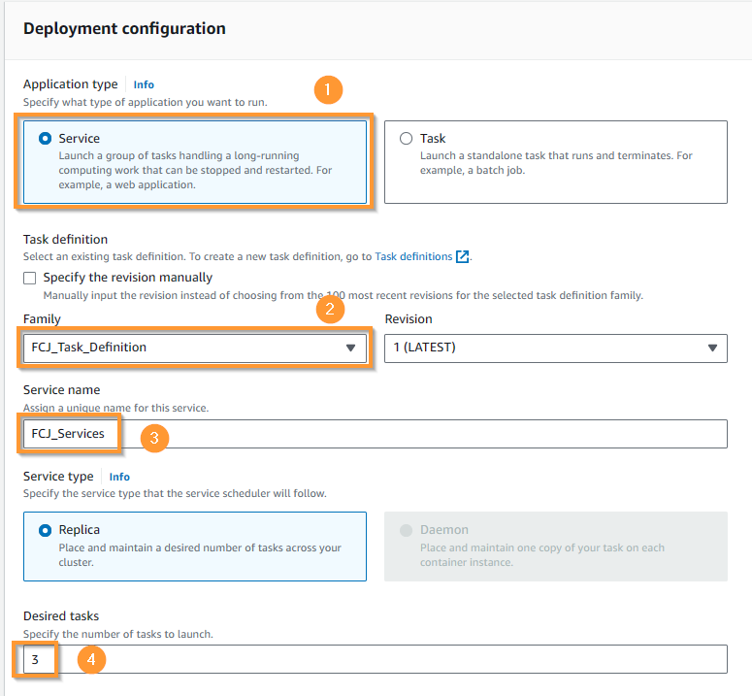Screen dimensions: 752x696
Task: Expand the Revision 1 (LATEST) dropdown
Action: [x=556, y=348]
